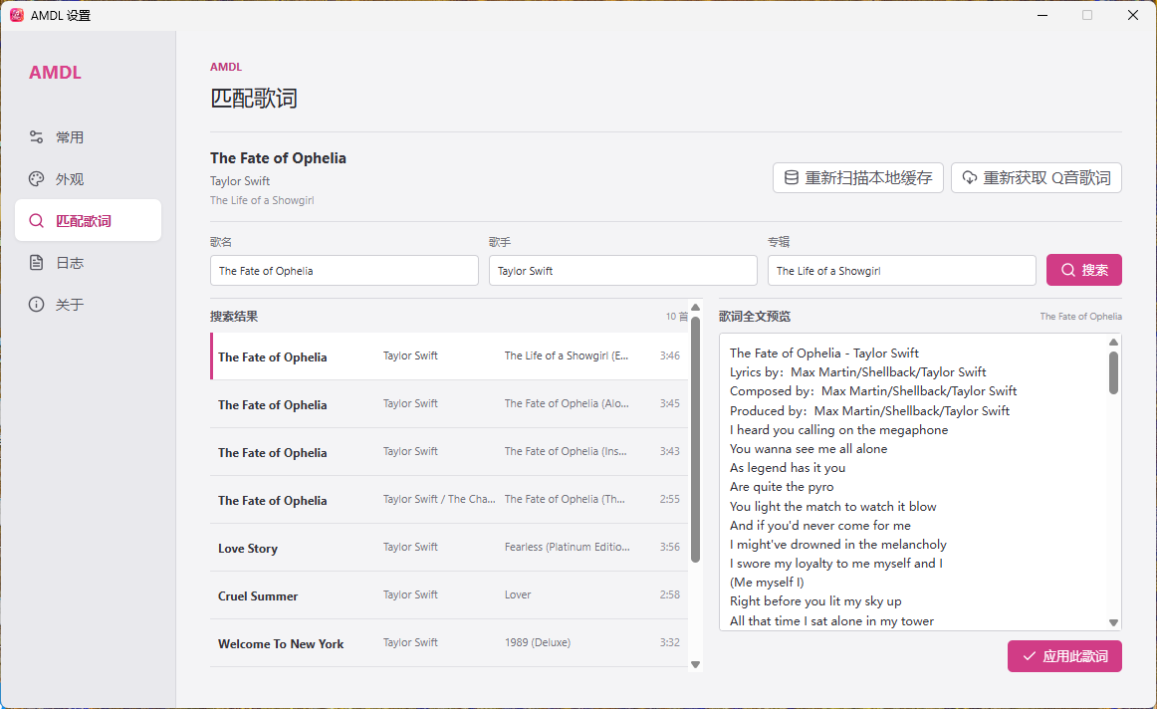Click the cloud download icon on 重新获取 Q音歌词
Image resolution: width=1157 pixels, height=709 pixels.
click(x=970, y=178)
